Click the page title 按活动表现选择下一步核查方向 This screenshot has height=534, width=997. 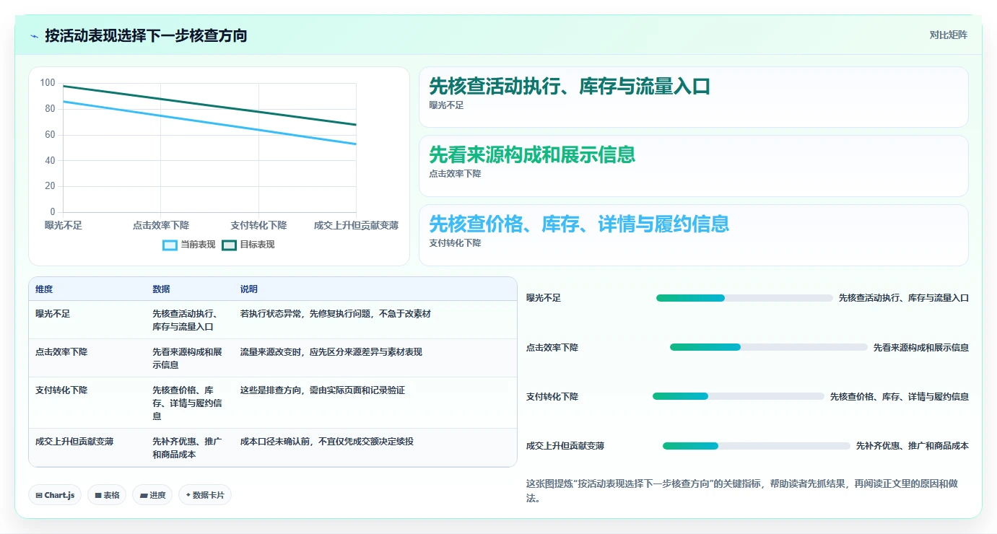pyautogui.click(x=146, y=35)
